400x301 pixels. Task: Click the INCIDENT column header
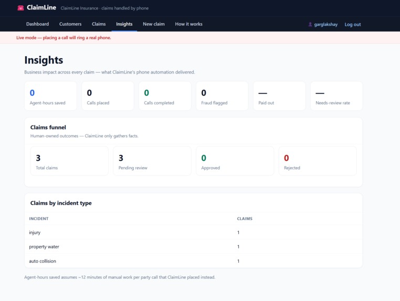tap(39, 219)
